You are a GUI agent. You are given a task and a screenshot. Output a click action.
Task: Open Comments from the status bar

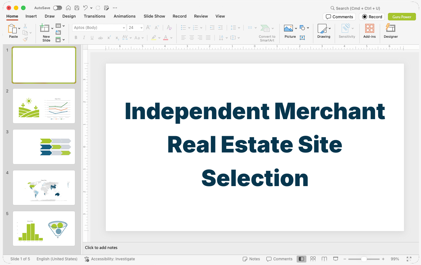[279, 259]
